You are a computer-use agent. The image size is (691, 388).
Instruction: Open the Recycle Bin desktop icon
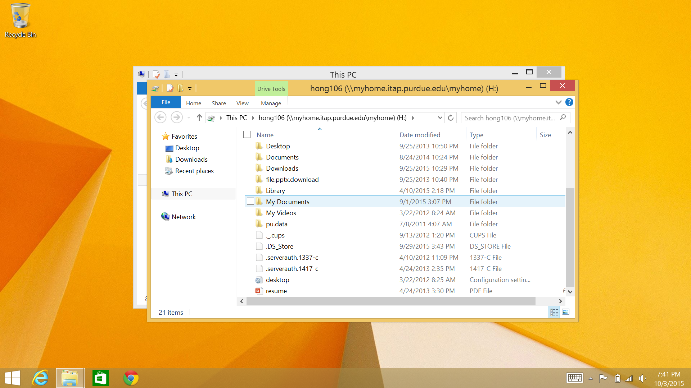pyautogui.click(x=20, y=20)
